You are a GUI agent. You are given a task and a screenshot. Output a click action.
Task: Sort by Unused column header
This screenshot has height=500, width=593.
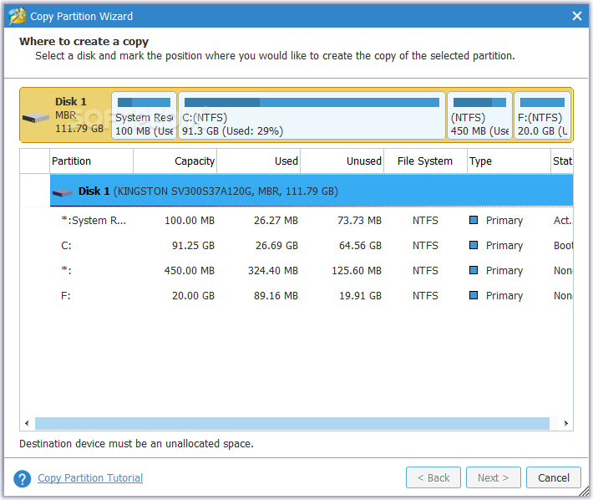(x=342, y=161)
